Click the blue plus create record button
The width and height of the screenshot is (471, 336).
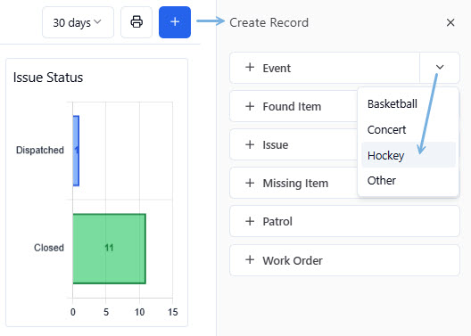click(175, 22)
